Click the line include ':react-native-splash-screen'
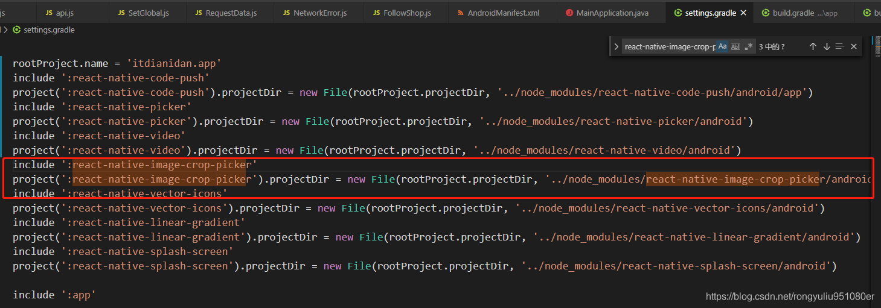The image size is (881, 308). 123,251
